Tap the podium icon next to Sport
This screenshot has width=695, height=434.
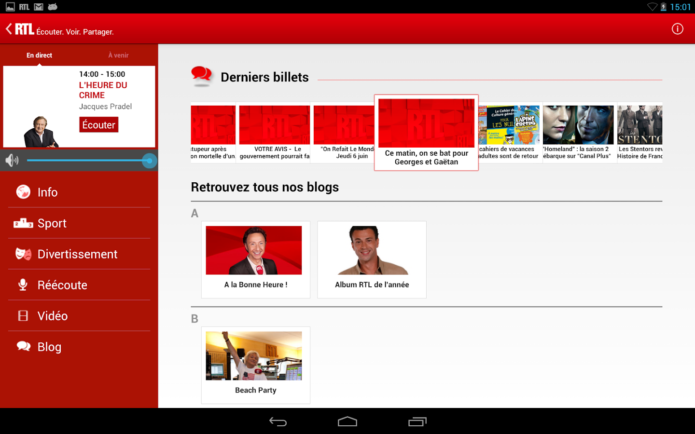coord(23,223)
